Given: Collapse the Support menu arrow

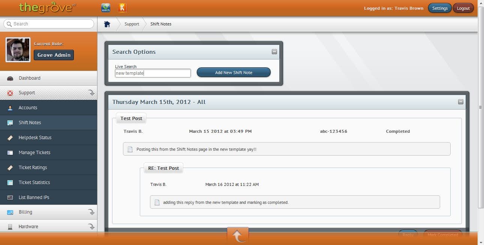Looking at the screenshot, I should tap(91, 93).
